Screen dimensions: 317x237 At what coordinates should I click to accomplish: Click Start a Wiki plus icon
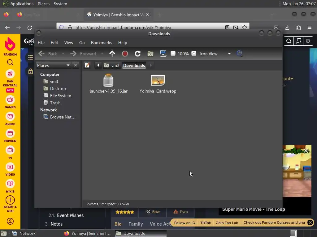10,200
